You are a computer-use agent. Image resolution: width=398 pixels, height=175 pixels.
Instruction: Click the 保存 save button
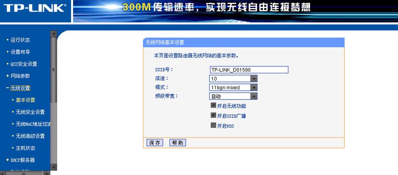(154, 143)
